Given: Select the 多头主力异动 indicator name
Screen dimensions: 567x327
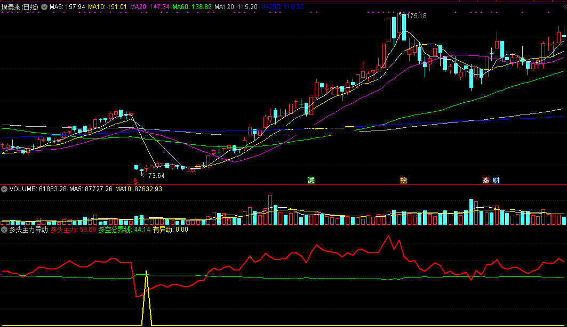Looking at the screenshot, I should coord(29,230).
